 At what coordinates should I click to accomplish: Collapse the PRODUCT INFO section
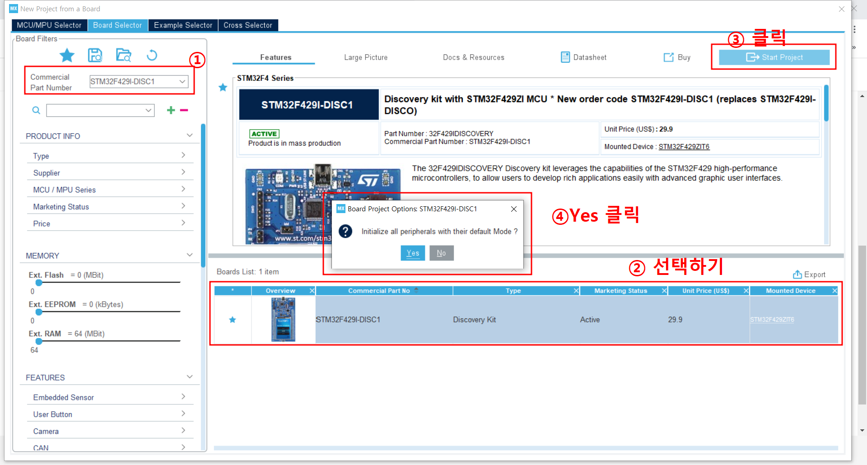pyautogui.click(x=190, y=135)
